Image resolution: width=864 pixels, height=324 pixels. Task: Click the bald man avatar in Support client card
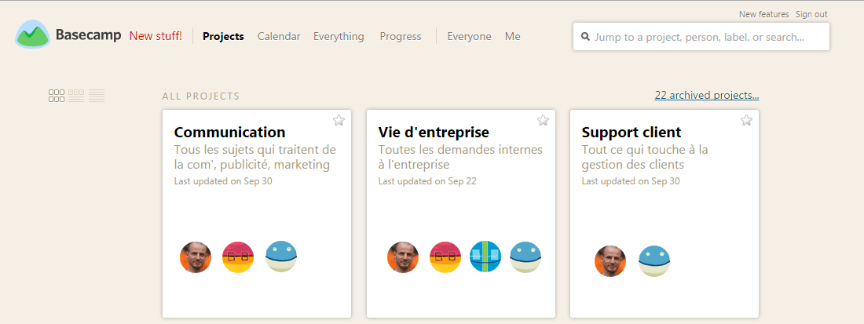coord(610,260)
